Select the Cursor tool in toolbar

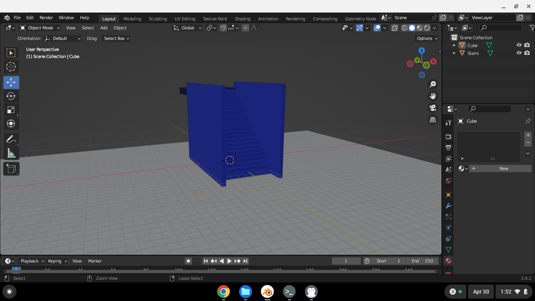pyautogui.click(x=11, y=67)
